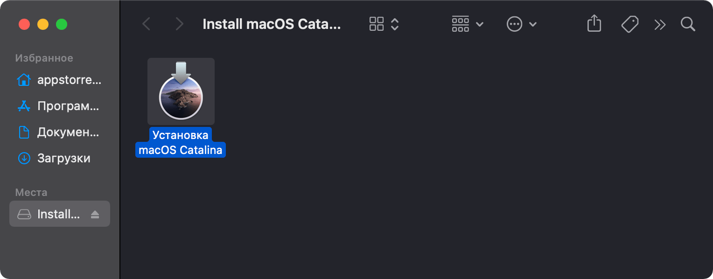713x279 pixels.
Task: Select the macOS Catalina installer thumbnail
Action: (181, 91)
